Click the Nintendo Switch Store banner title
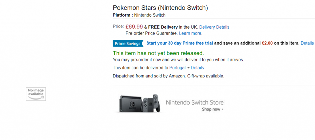Viewport: 315px width, 140px height. tap(195, 103)
